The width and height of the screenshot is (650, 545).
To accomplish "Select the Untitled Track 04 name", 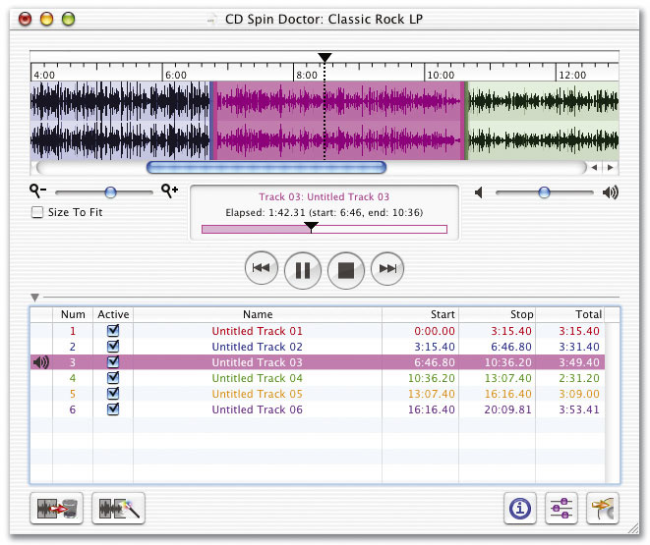I will click(257, 378).
